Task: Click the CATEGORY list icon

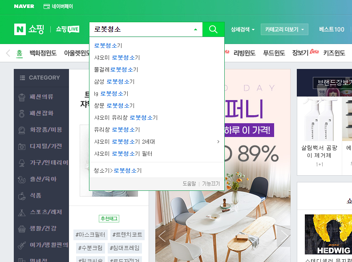Action: 22,77
